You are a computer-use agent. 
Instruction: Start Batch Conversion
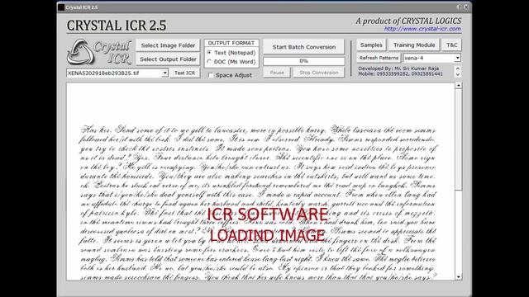(x=303, y=47)
